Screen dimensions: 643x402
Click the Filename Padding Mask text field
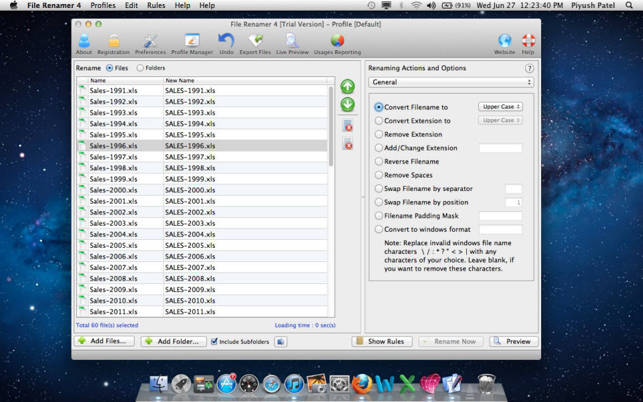(501, 216)
